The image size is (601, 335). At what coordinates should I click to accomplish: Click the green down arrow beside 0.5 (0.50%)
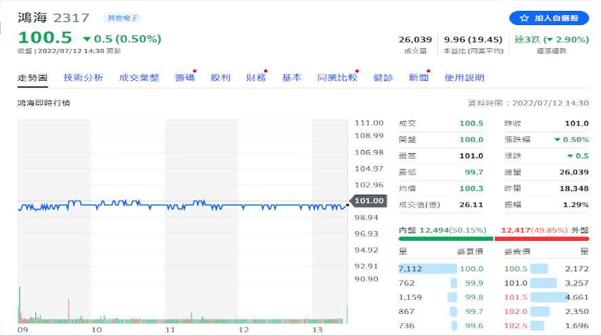pyautogui.click(x=87, y=39)
